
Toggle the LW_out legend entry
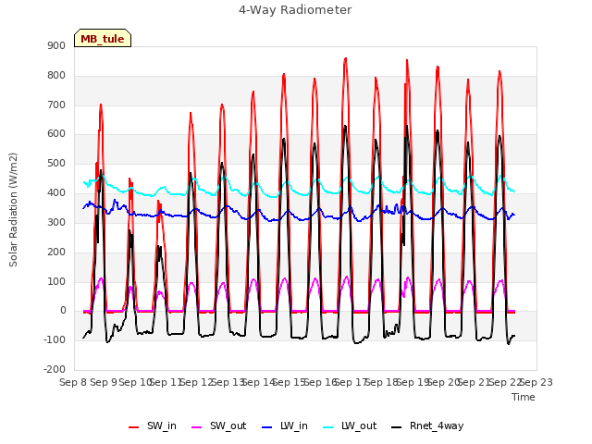(350, 425)
